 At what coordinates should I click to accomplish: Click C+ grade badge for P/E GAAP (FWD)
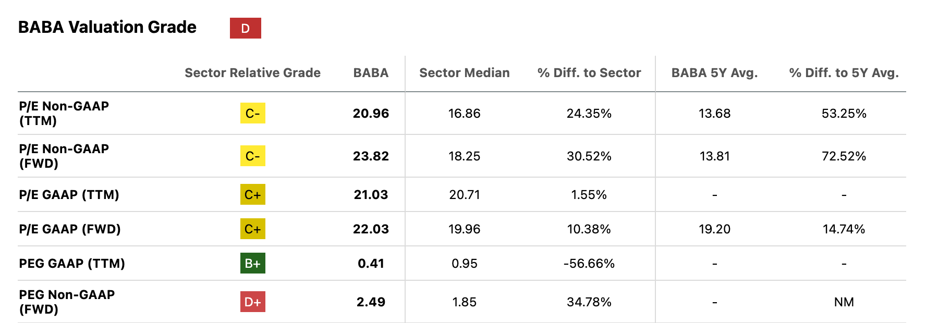pyautogui.click(x=252, y=229)
